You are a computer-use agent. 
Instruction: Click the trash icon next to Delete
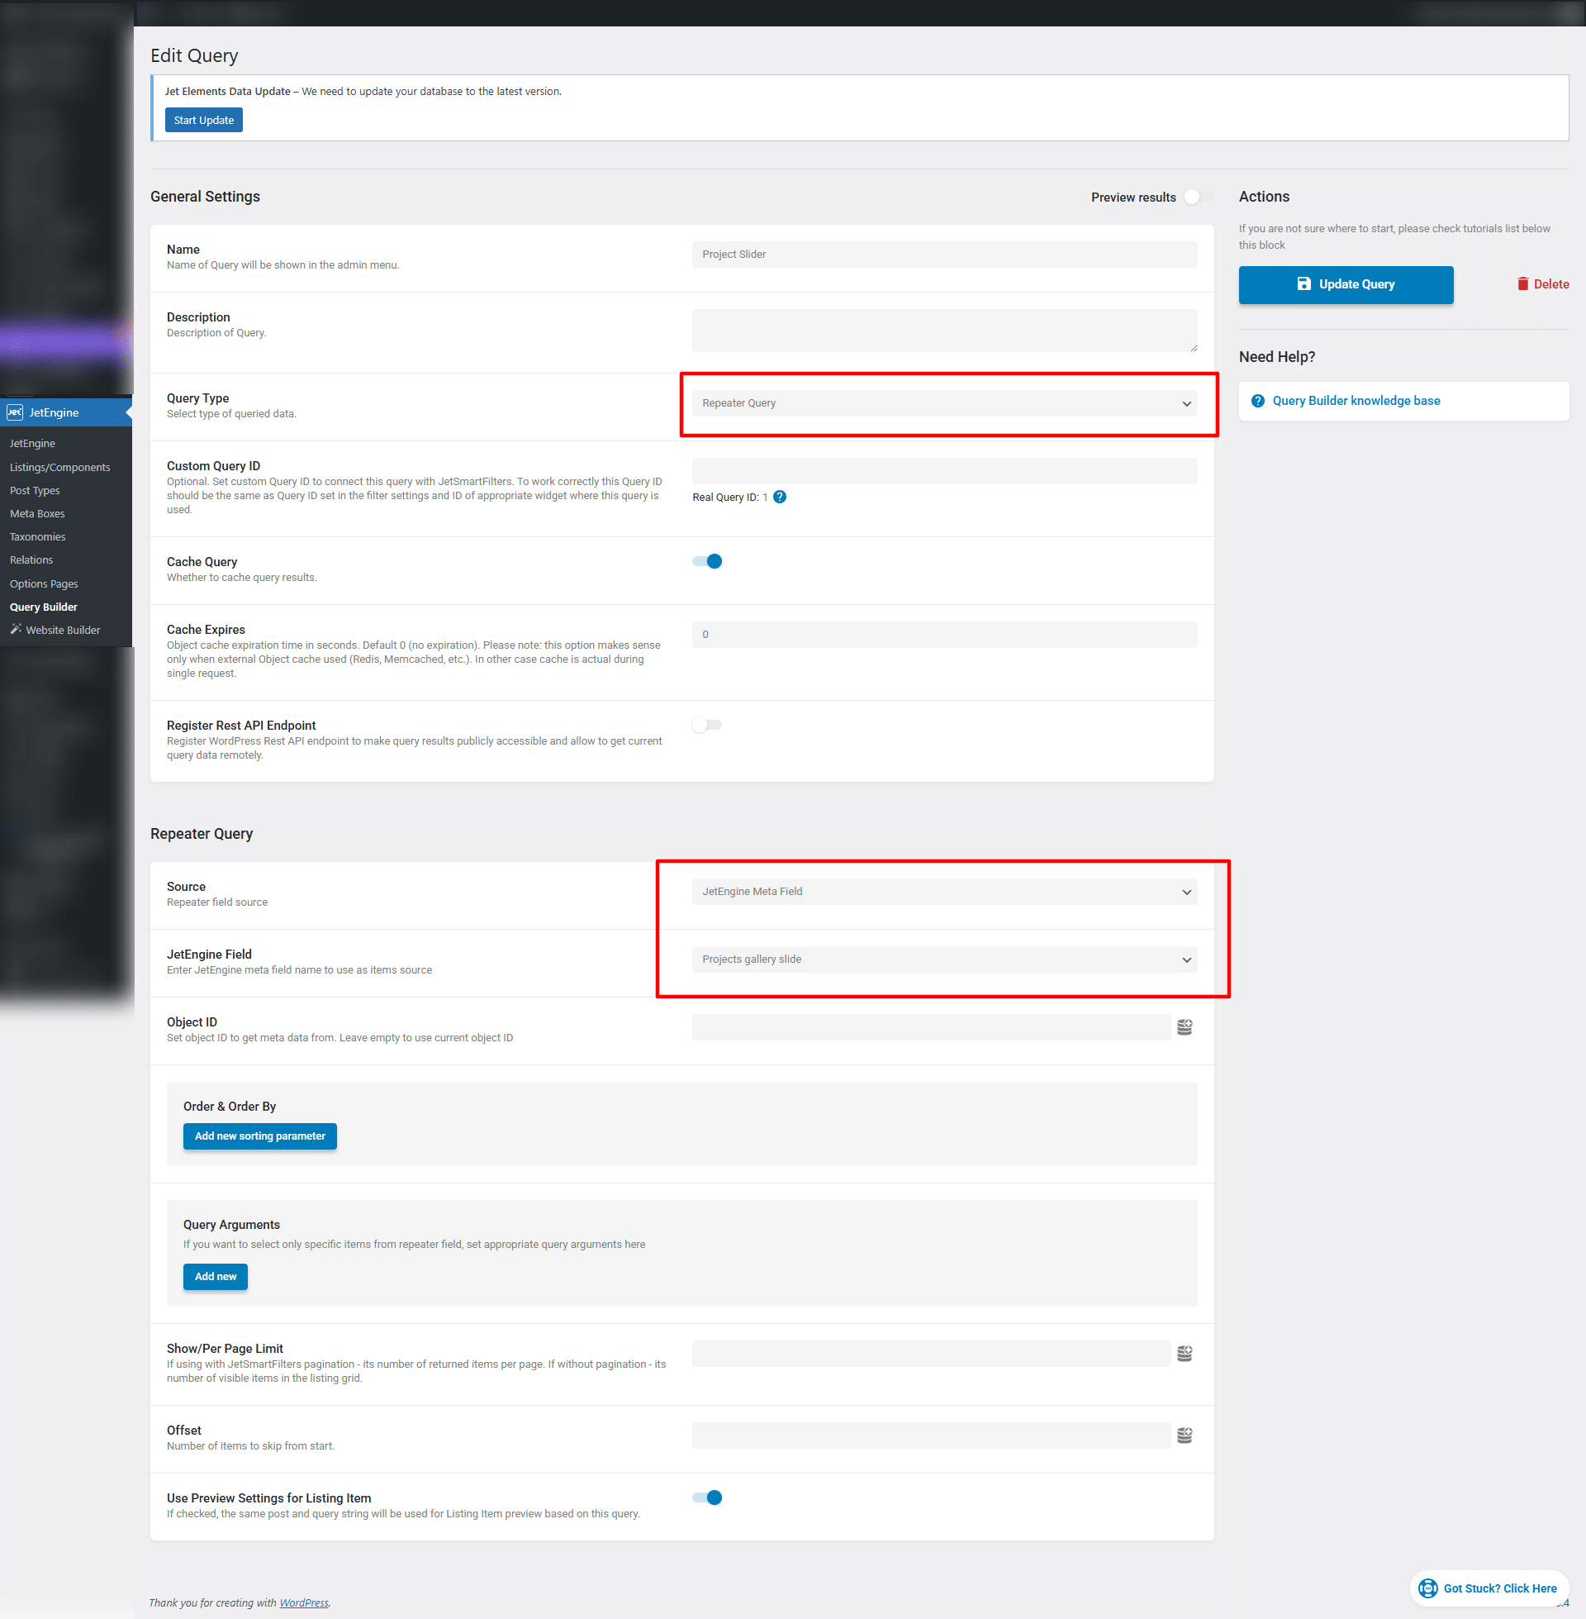[x=1523, y=283]
